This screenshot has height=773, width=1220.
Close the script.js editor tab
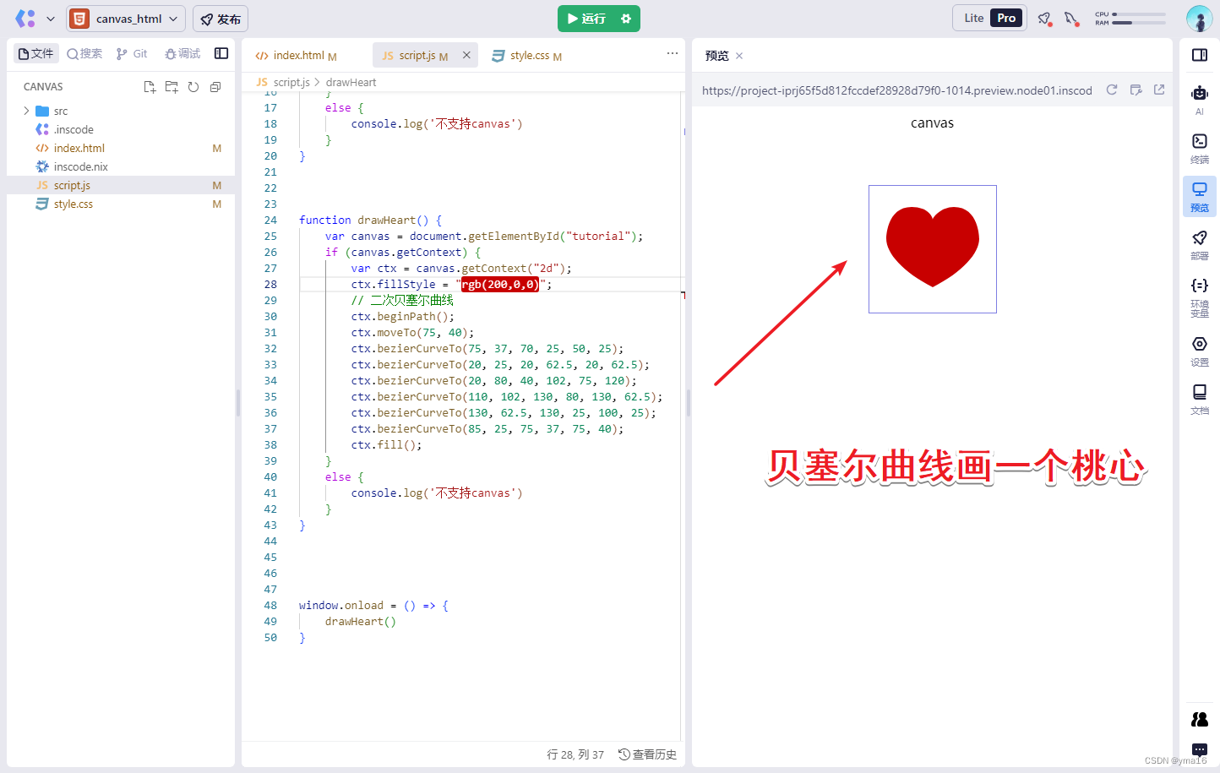click(466, 55)
